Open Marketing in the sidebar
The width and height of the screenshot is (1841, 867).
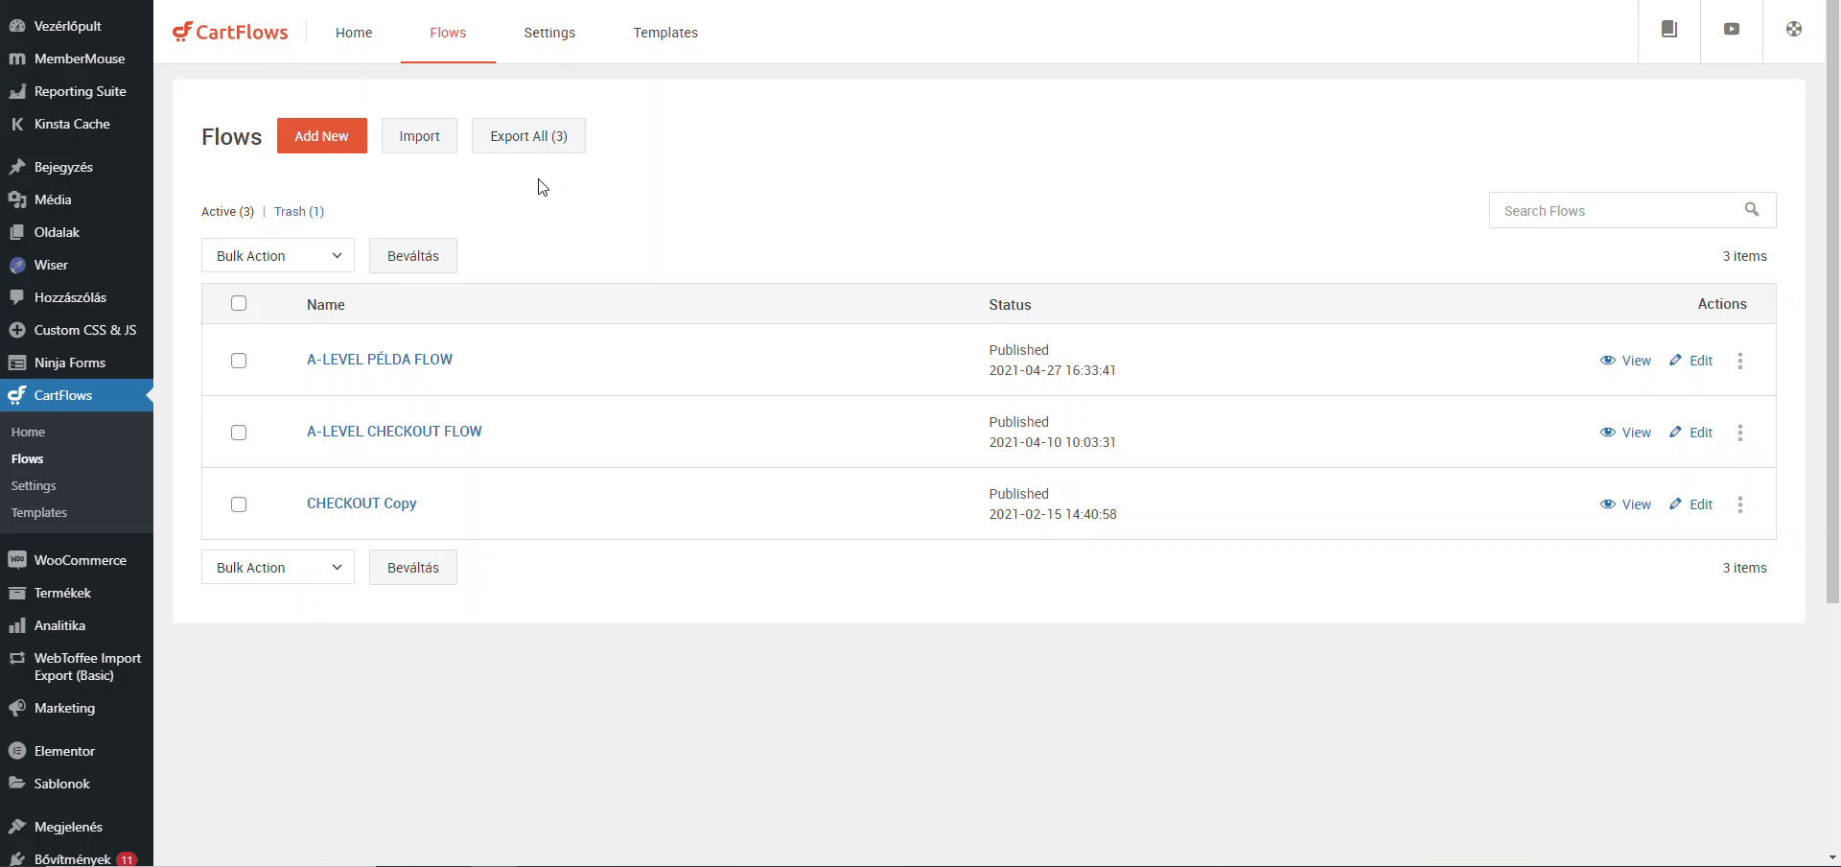[x=77, y=708]
